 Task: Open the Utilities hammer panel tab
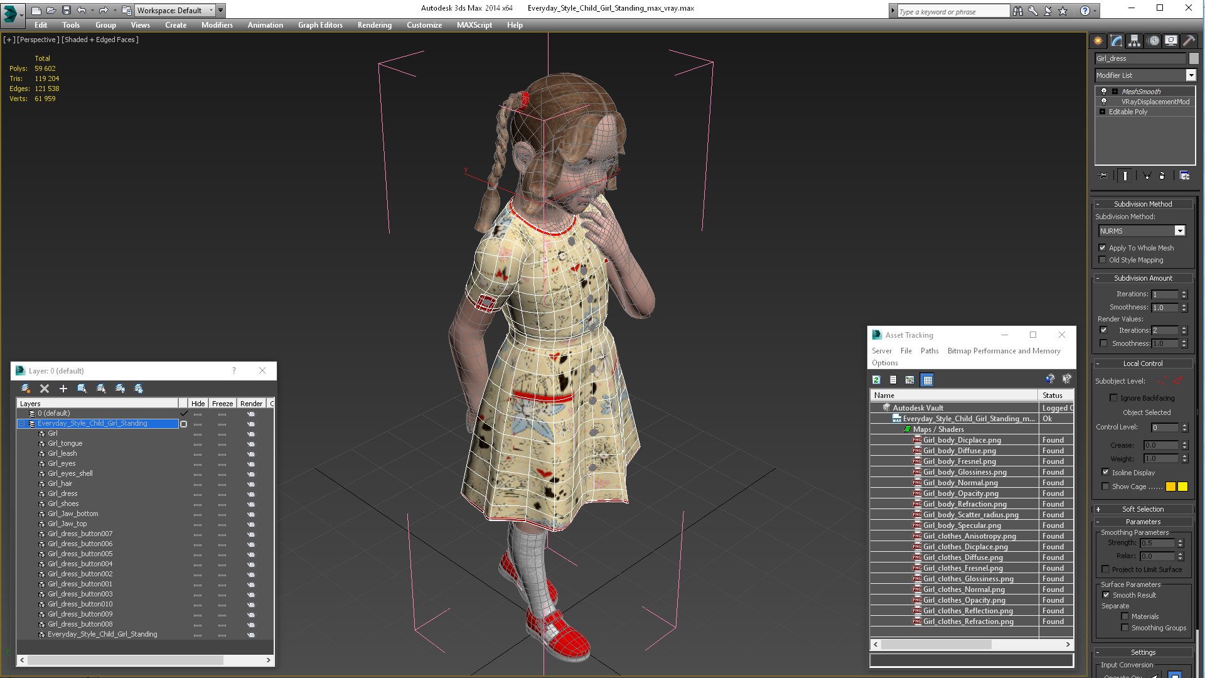(1189, 41)
